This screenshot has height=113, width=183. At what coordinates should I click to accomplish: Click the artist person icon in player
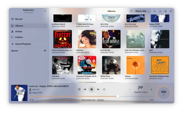30,89
